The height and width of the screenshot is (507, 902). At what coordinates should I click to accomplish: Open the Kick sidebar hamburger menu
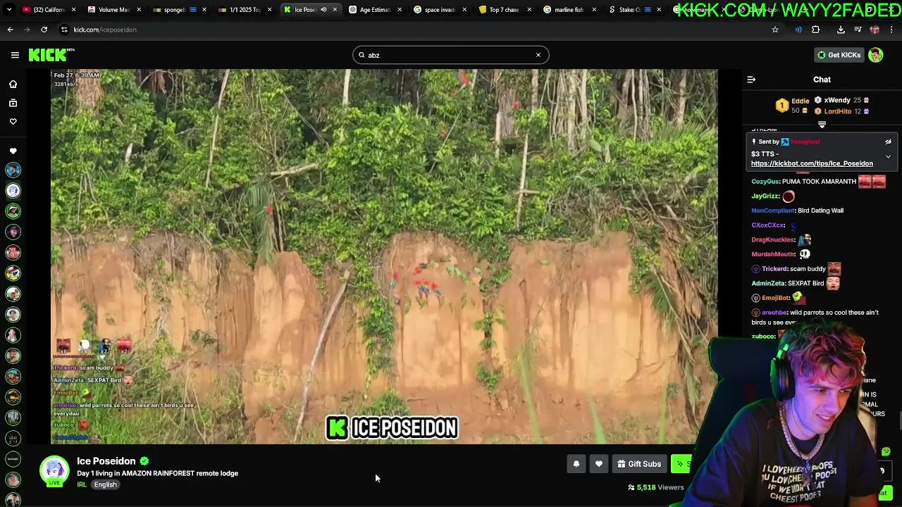point(15,55)
